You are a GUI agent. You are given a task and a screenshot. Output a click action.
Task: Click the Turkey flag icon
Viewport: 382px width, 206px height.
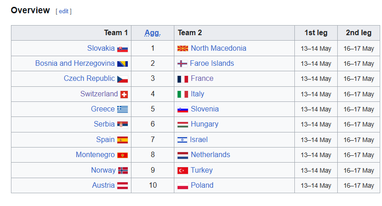[183, 170]
